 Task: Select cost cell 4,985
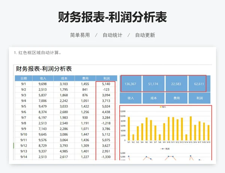click(64, 151)
